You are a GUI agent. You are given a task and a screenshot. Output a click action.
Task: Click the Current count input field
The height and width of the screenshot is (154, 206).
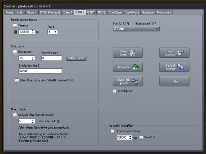pos(51,58)
